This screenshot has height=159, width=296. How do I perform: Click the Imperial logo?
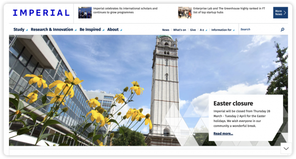(x=41, y=13)
